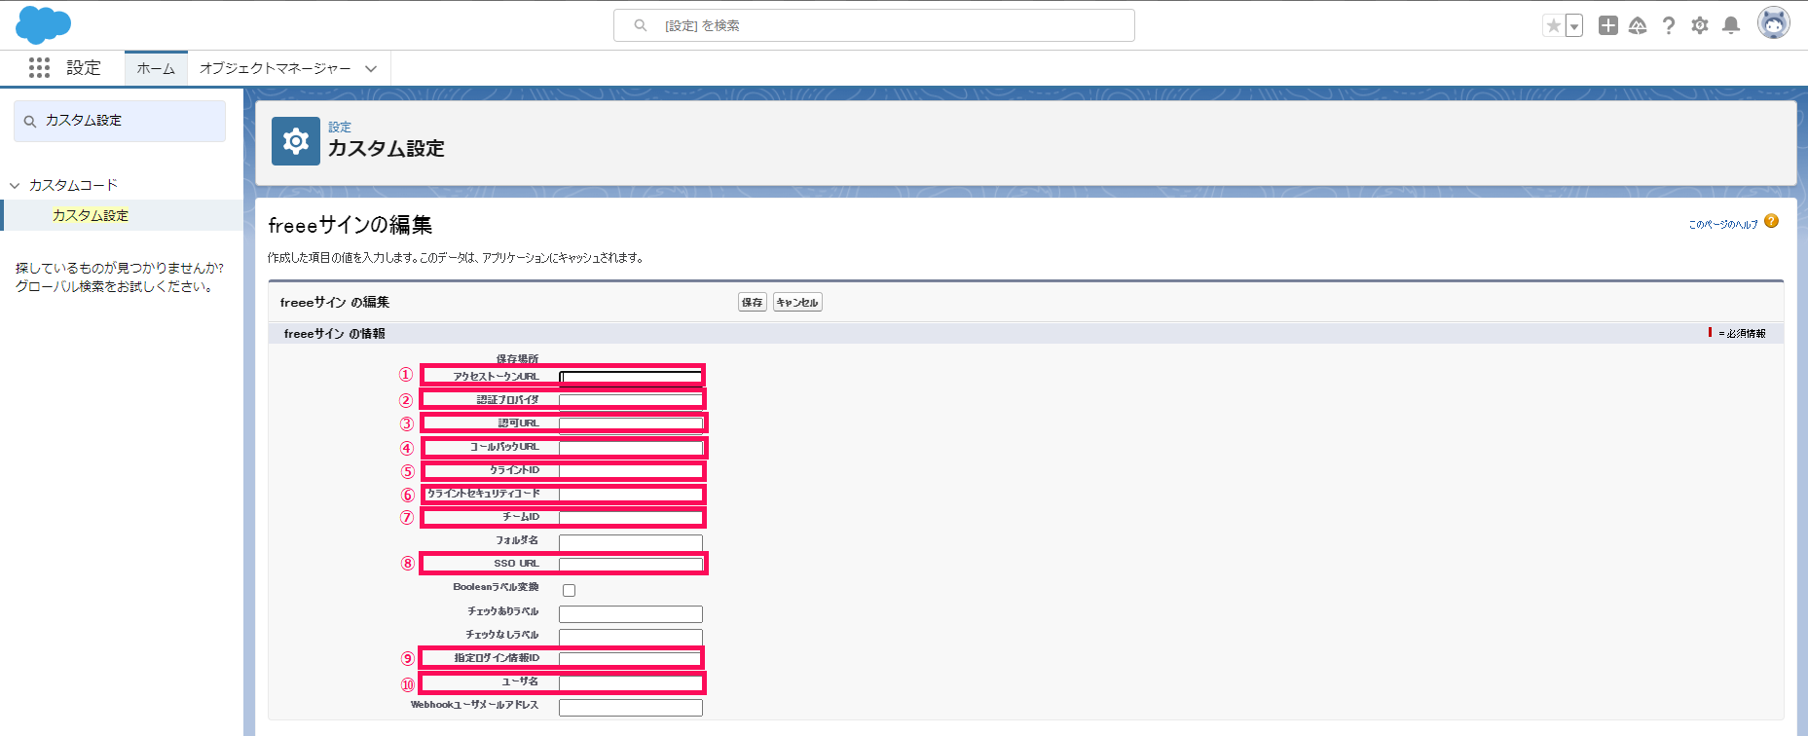Click the Setup search field in header
1808x736 pixels.
[874, 25]
